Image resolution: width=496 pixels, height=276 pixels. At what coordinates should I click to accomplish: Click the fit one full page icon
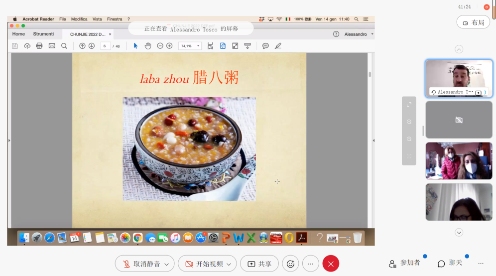(223, 46)
